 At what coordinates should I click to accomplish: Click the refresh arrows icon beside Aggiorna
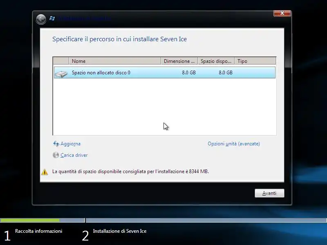[x=56, y=144]
